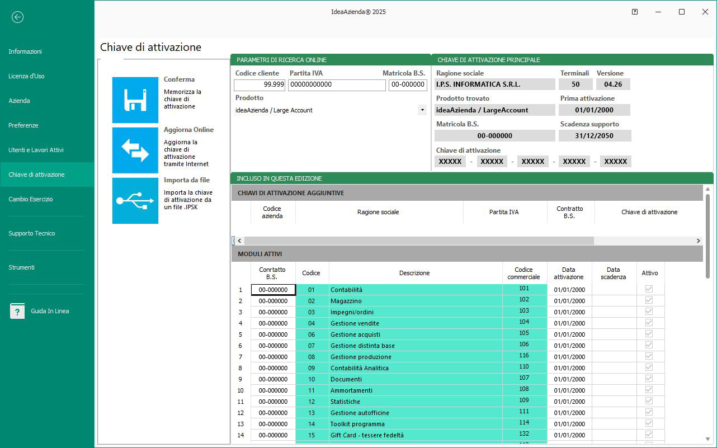Toggle Attivo checkbox for Gestione vendite

tap(649, 323)
